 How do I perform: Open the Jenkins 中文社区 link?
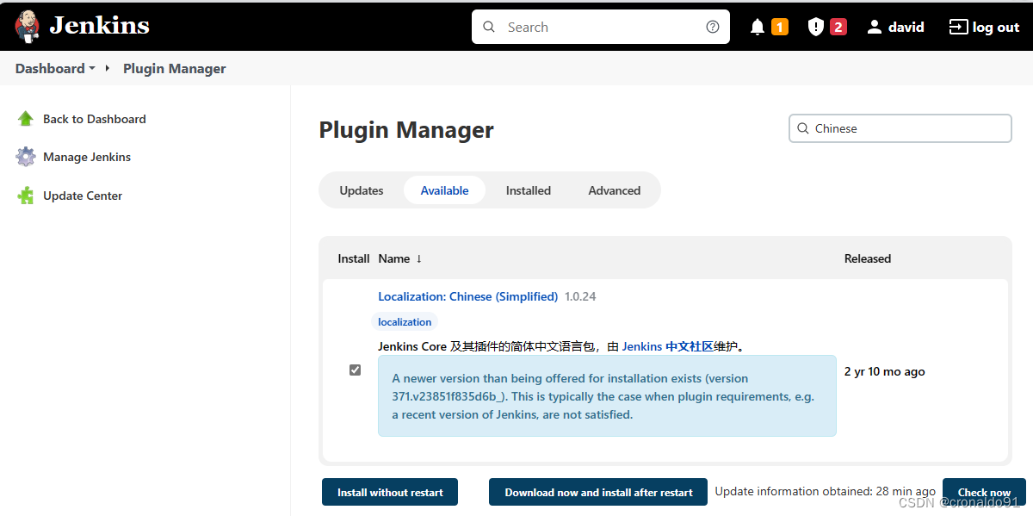coord(667,346)
